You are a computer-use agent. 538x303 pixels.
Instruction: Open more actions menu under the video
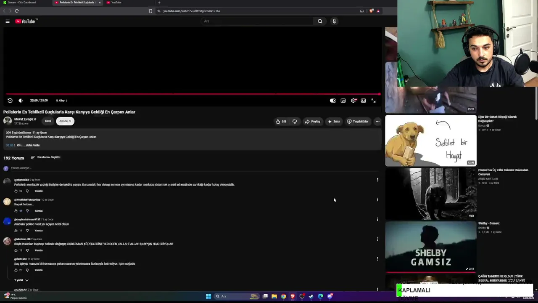pos(377,122)
